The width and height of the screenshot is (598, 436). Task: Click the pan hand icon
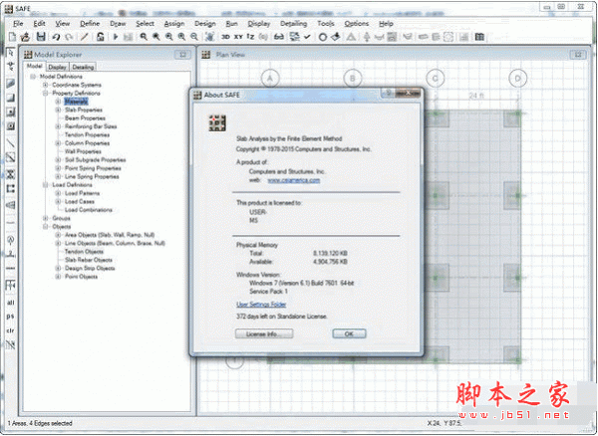209,37
